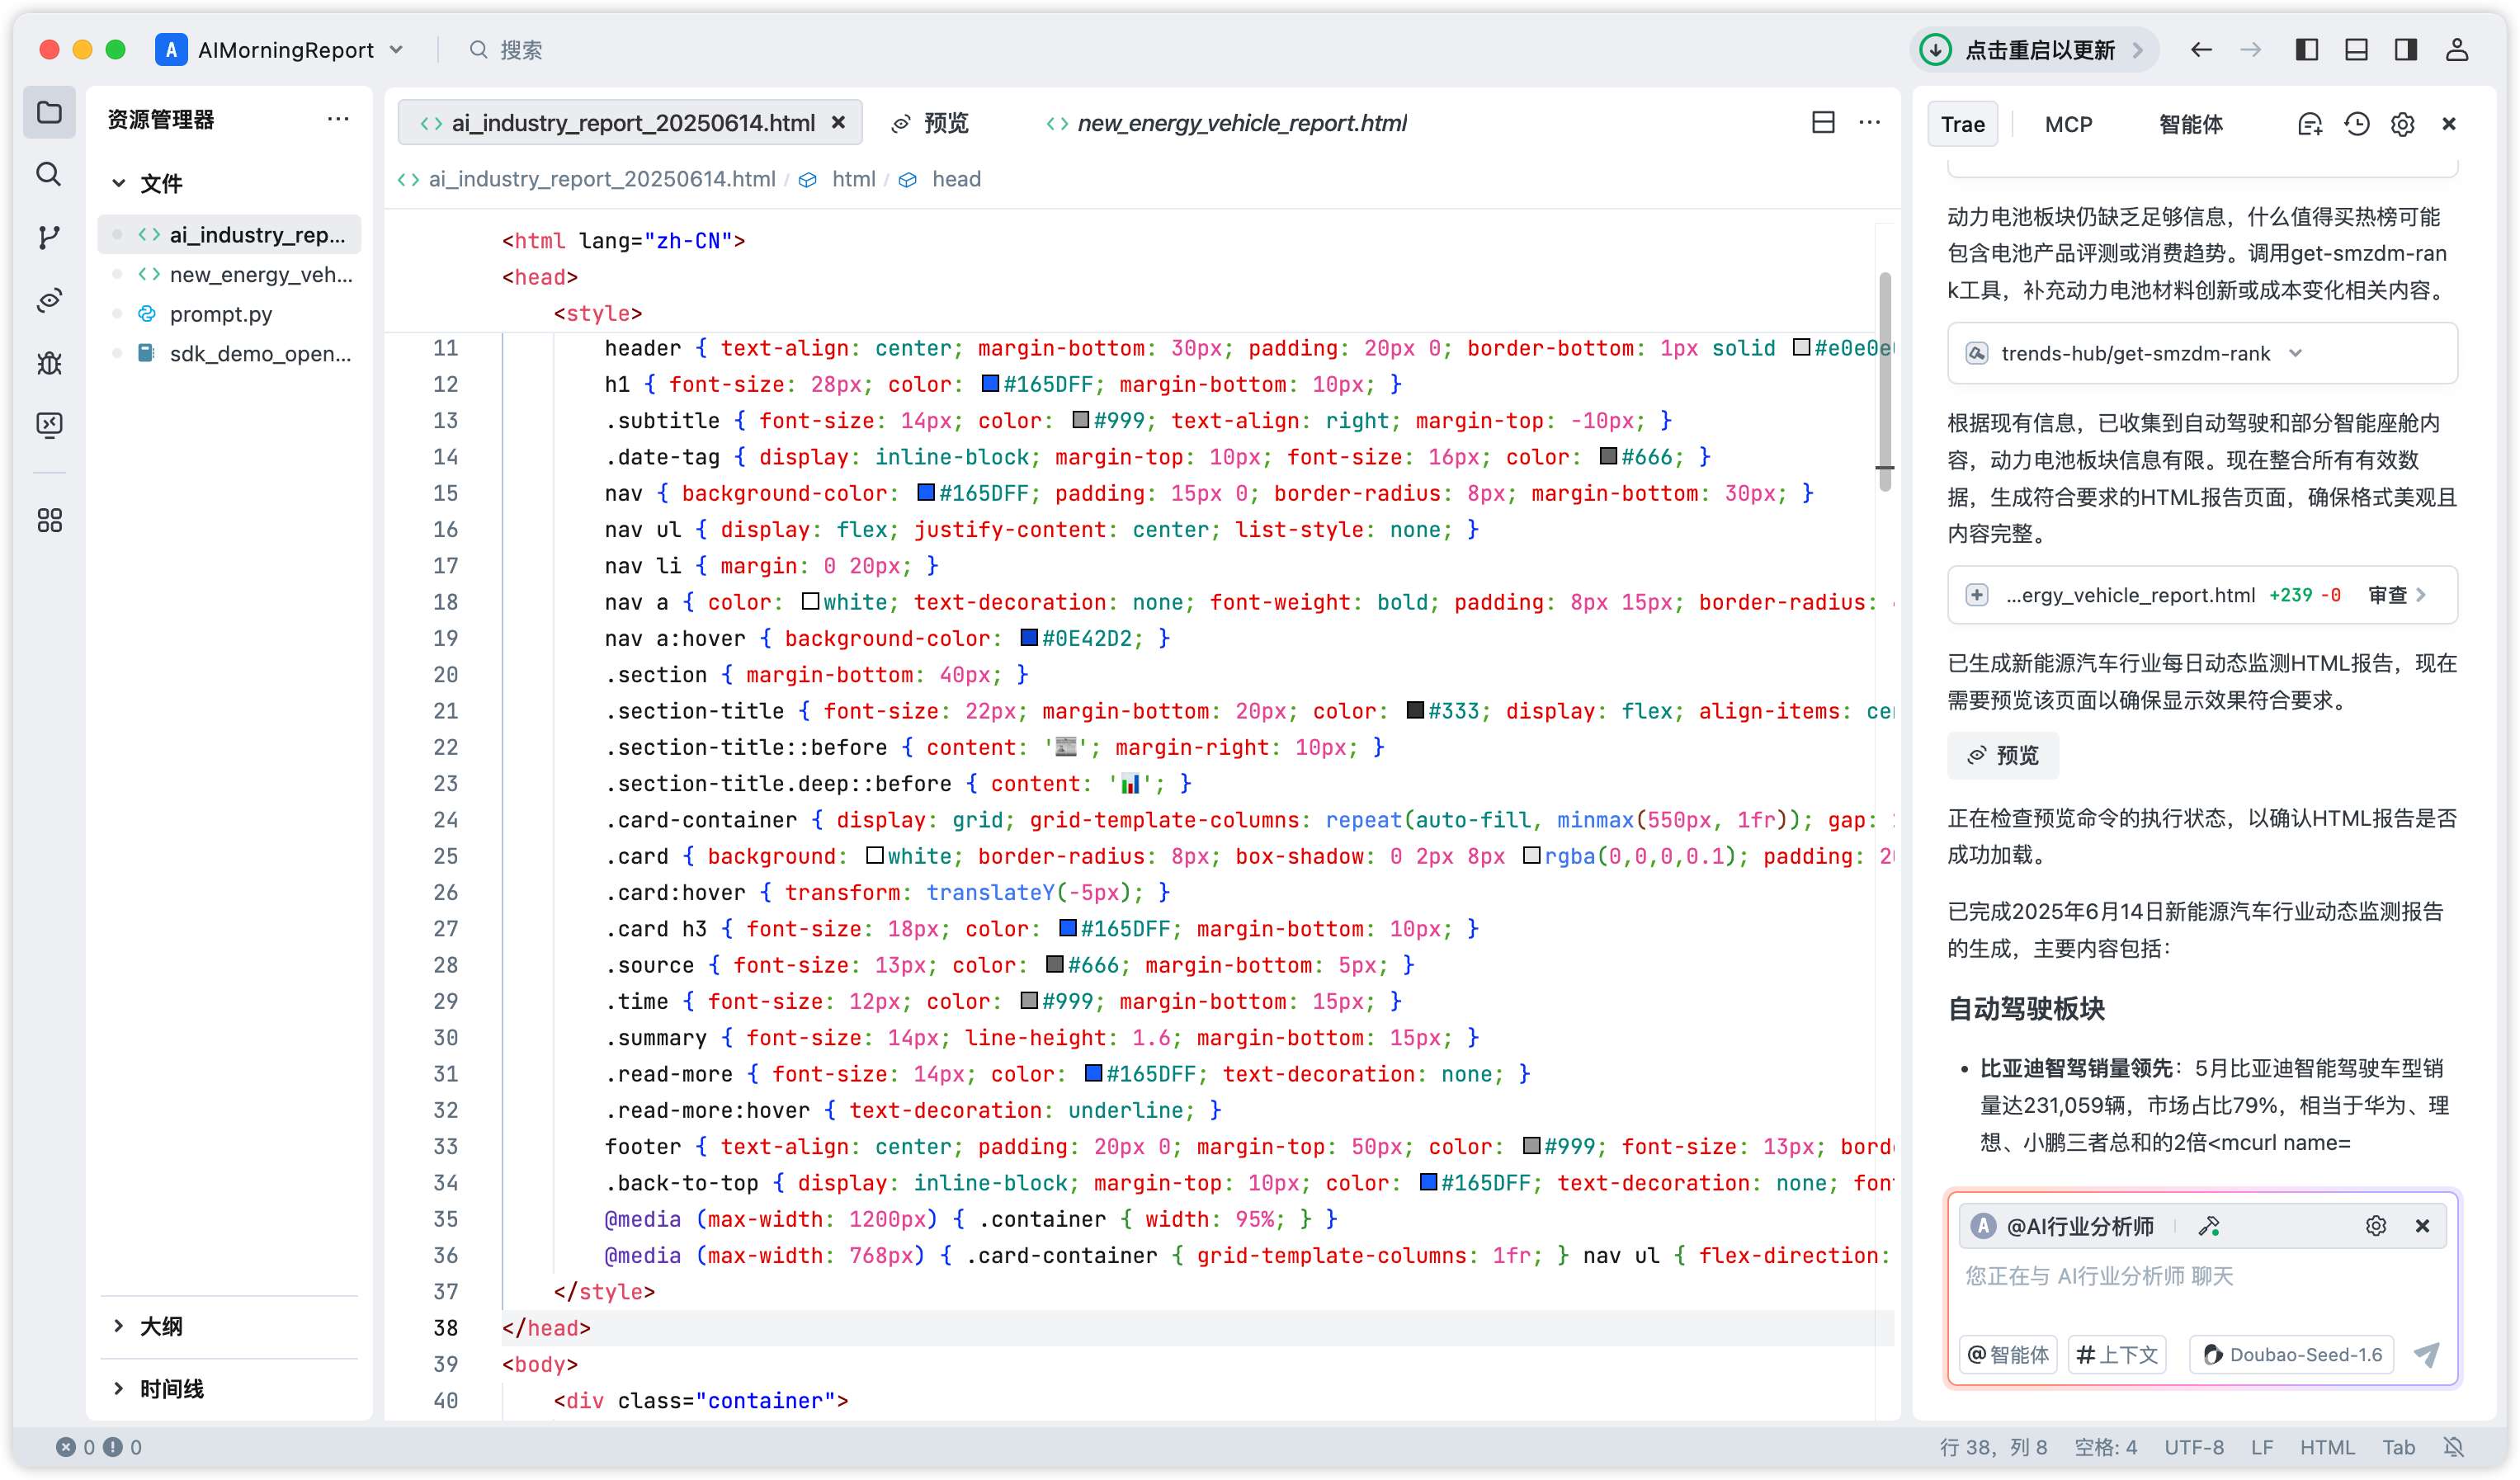Expand the 大纲 outline section
Viewport: 2520px width, 1480px height.
click(x=161, y=1326)
